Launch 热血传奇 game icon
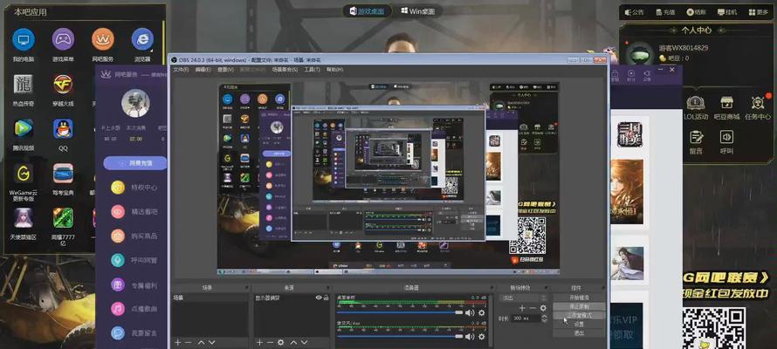Image resolution: width=777 pixels, height=349 pixels. tap(24, 84)
